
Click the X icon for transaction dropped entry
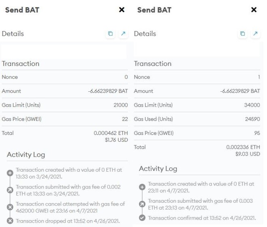pyautogui.click(x=10, y=221)
